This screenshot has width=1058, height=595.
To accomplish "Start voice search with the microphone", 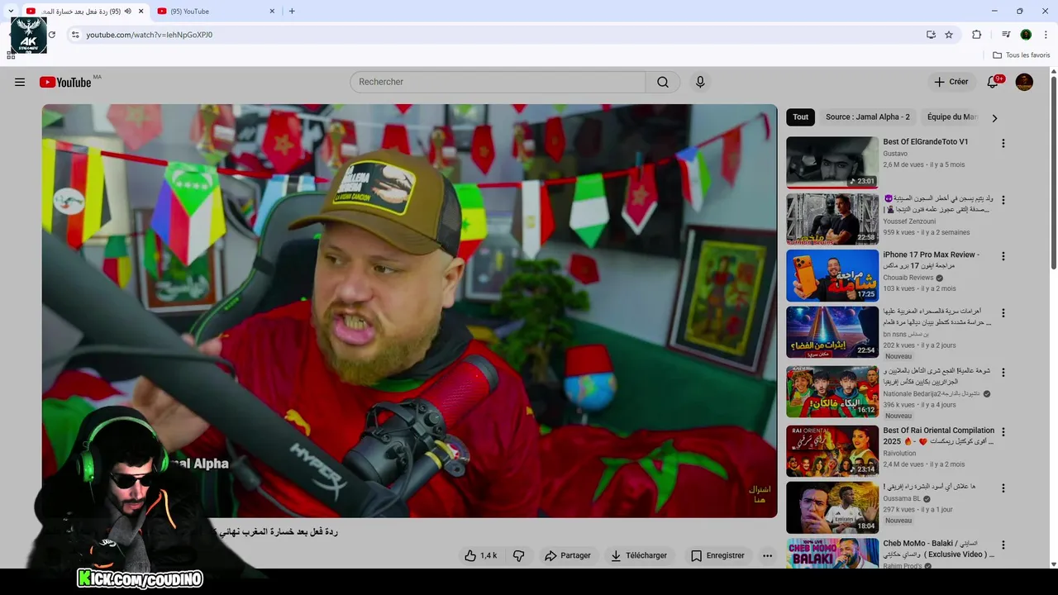I will pos(700,82).
